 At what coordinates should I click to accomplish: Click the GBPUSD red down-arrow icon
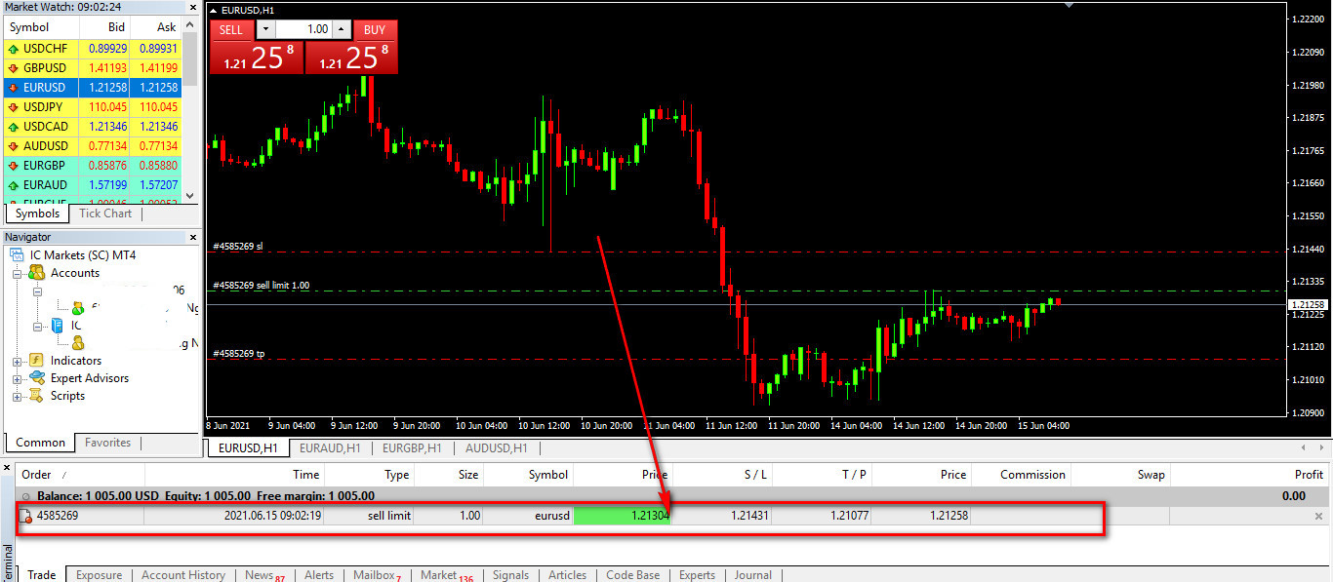[x=13, y=67]
